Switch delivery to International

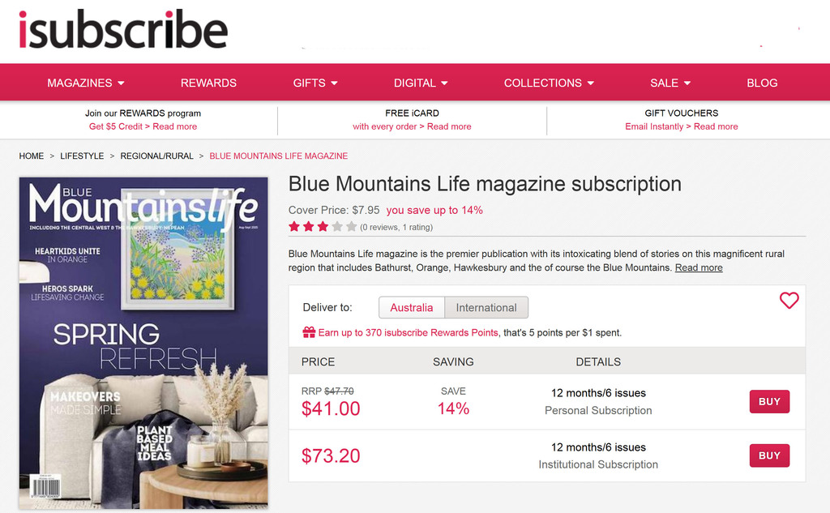click(x=486, y=308)
